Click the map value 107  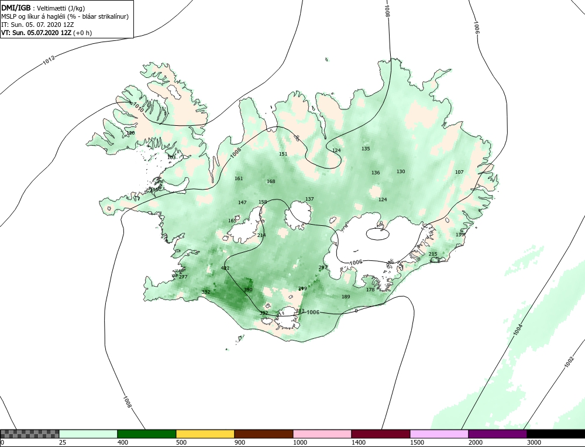[x=459, y=172]
